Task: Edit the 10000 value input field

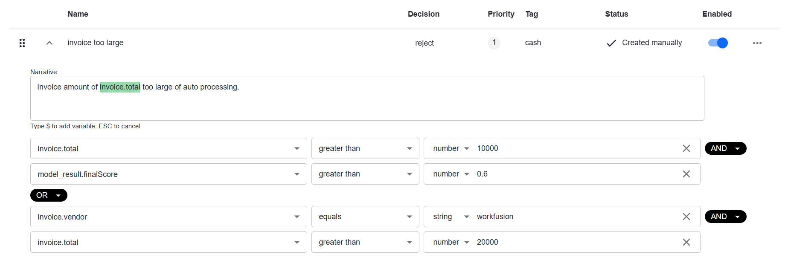Action: pos(576,148)
